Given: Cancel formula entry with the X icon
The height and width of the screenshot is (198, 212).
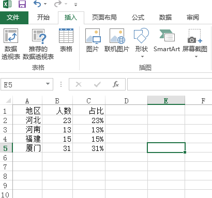Looking at the screenshot, I should [x=79, y=84].
